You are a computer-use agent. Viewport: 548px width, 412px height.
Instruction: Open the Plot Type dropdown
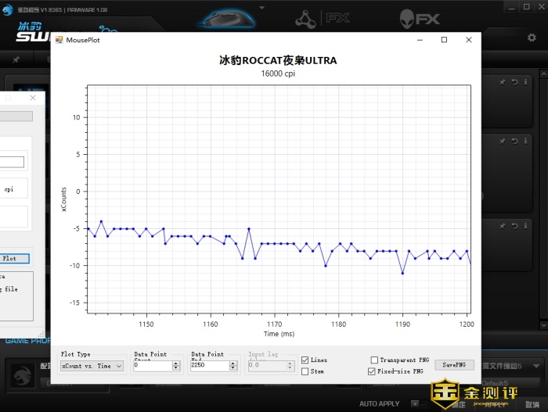coord(92,366)
